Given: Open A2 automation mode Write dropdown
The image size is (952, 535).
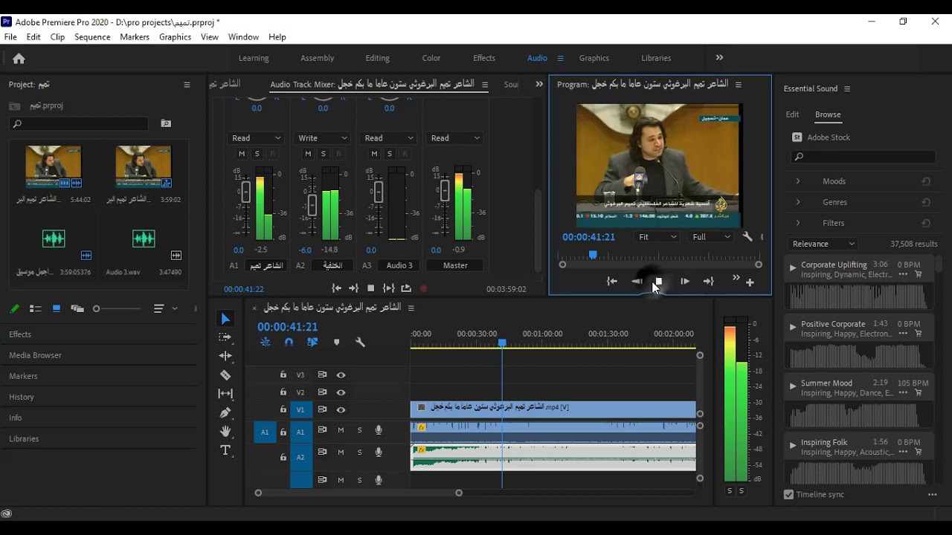Looking at the screenshot, I should pos(323,138).
